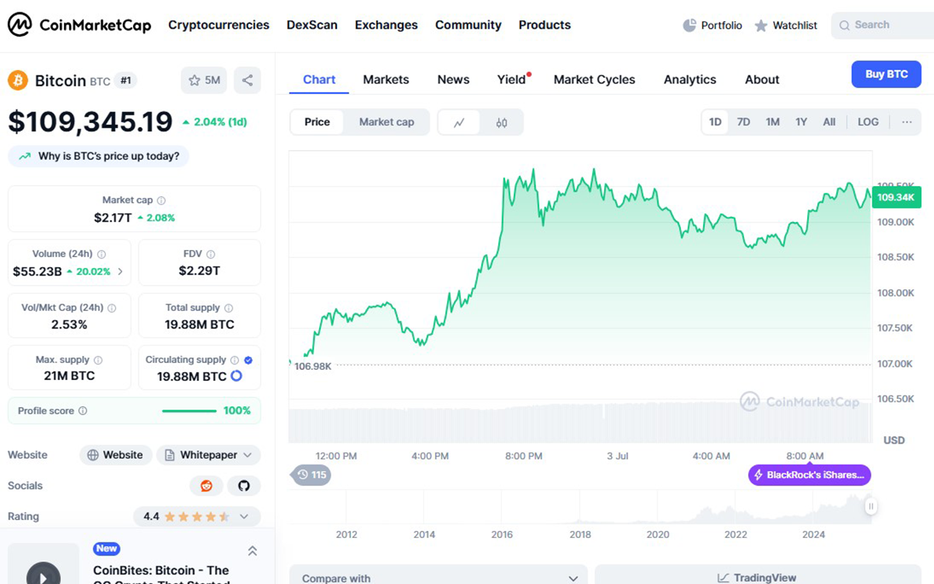Select the 1M time range

tap(772, 122)
